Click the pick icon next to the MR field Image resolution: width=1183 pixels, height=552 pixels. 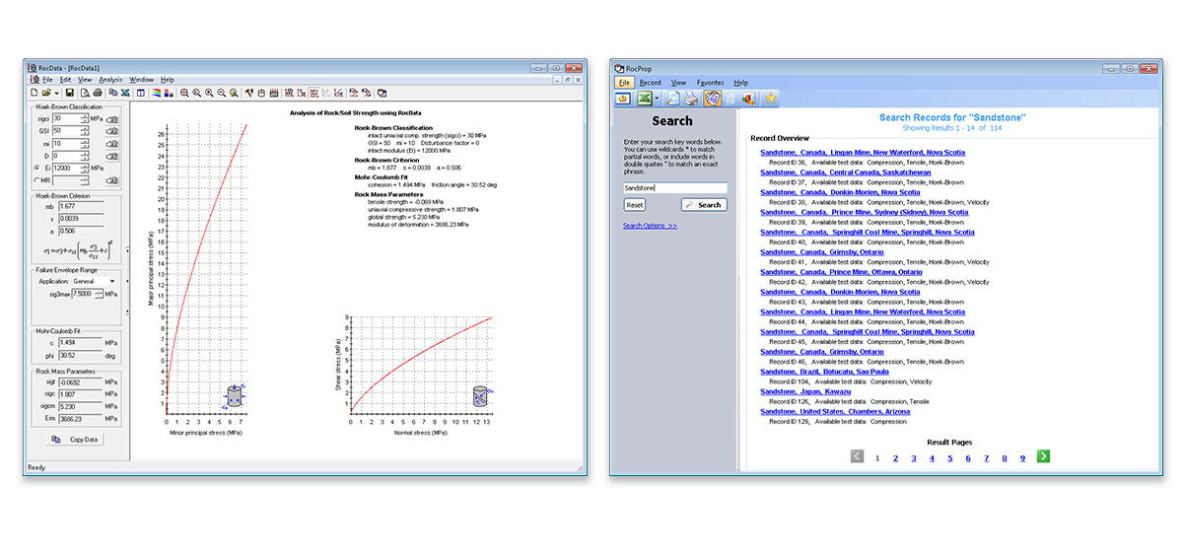[x=111, y=179]
